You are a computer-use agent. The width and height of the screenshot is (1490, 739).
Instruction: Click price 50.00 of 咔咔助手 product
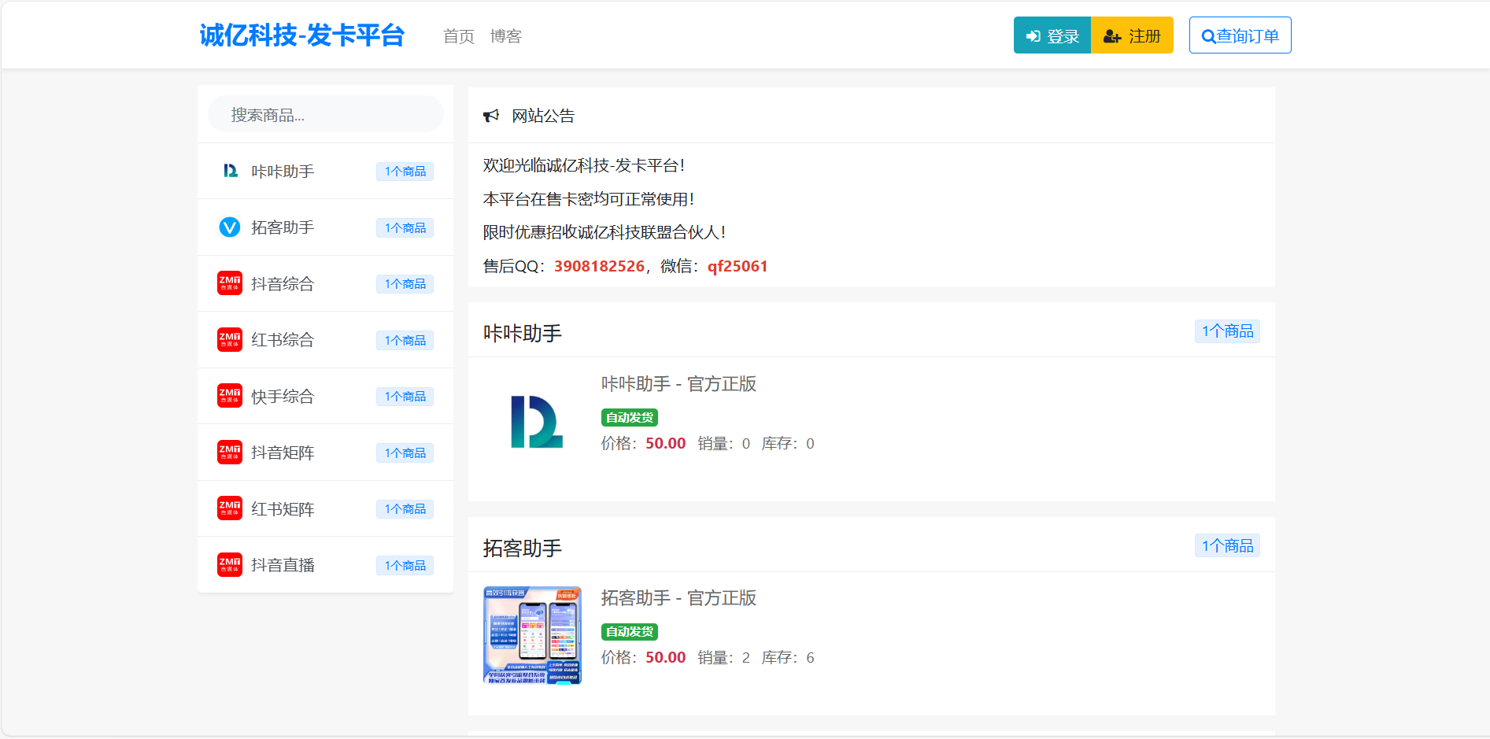pos(666,443)
